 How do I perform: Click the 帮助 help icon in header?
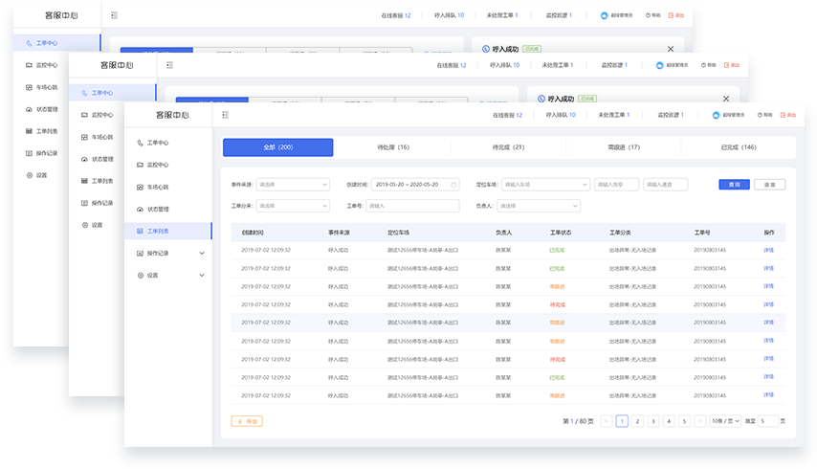(x=762, y=115)
